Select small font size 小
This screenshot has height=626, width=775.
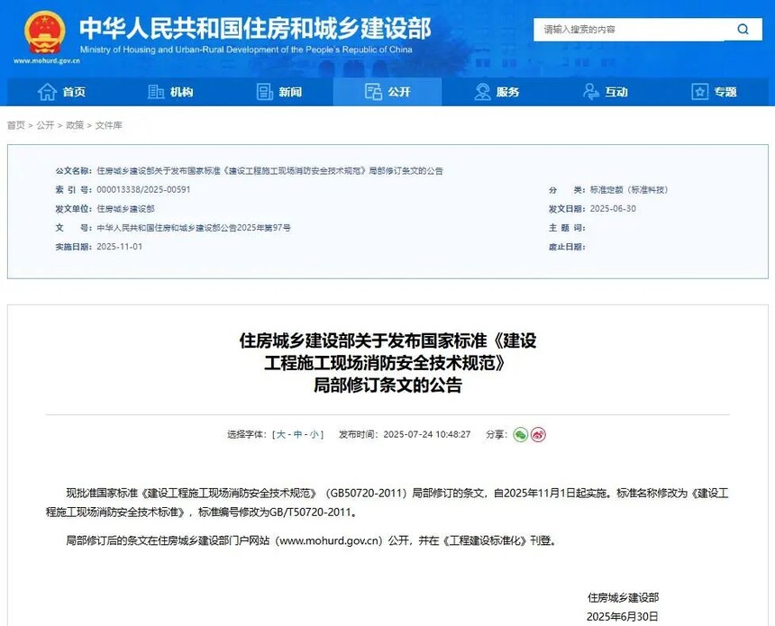(315, 435)
